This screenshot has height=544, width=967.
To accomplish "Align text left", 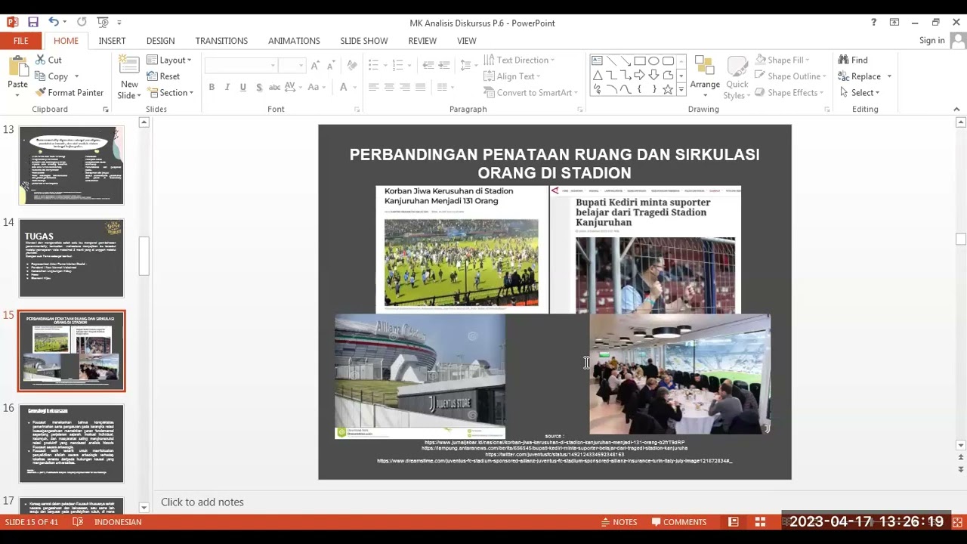I will click(373, 88).
